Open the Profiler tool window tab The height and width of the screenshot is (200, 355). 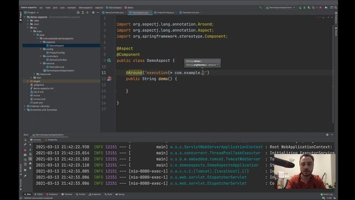[x=81, y=194]
